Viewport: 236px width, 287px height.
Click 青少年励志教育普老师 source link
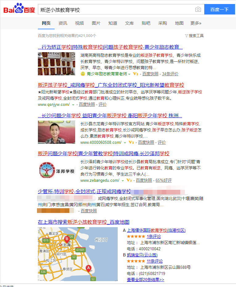(x=107, y=74)
